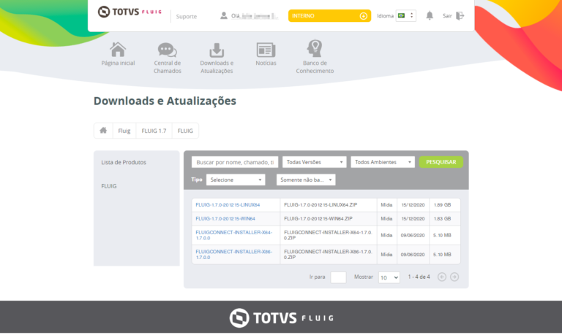562x335 pixels.
Task: Open FLUIG-1.7.0-201215-WIN64 link
Action: [x=225, y=218]
